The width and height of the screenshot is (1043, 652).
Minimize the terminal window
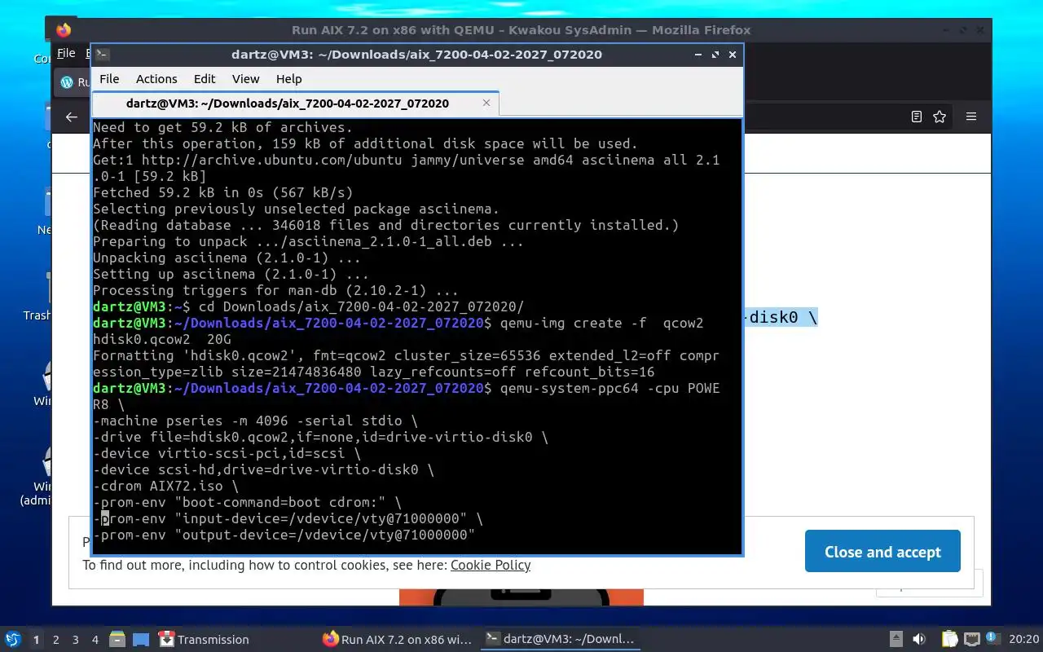coord(698,55)
